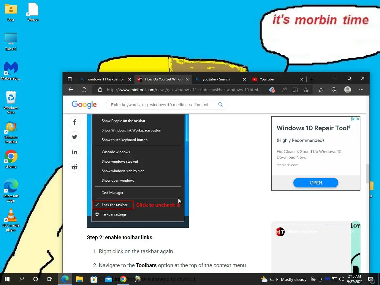380x285 pixels.
Task: Select the User folder on desktop
Action: (11, 12)
